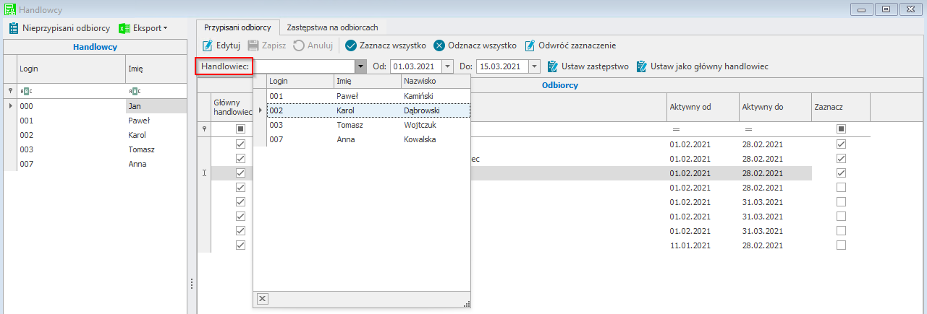Toggle the Zaznacz header filter checkbox

(841, 128)
